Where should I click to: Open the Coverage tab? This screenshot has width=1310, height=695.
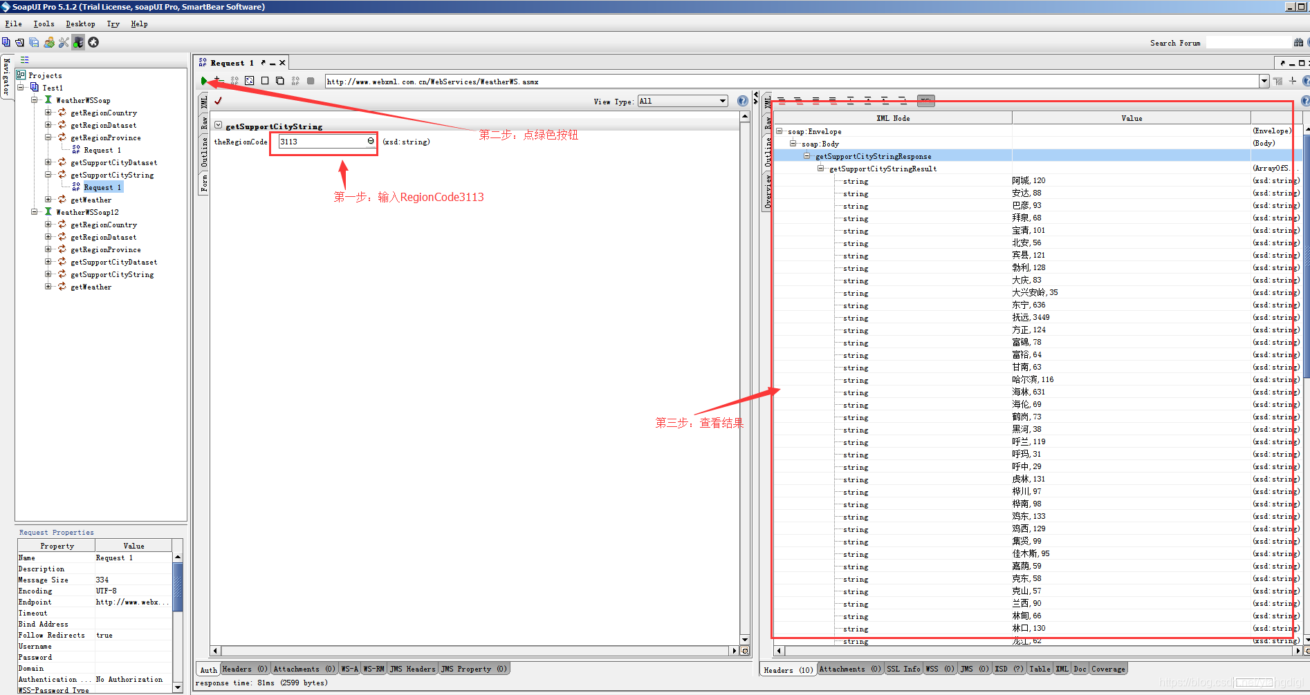[1108, 669]
